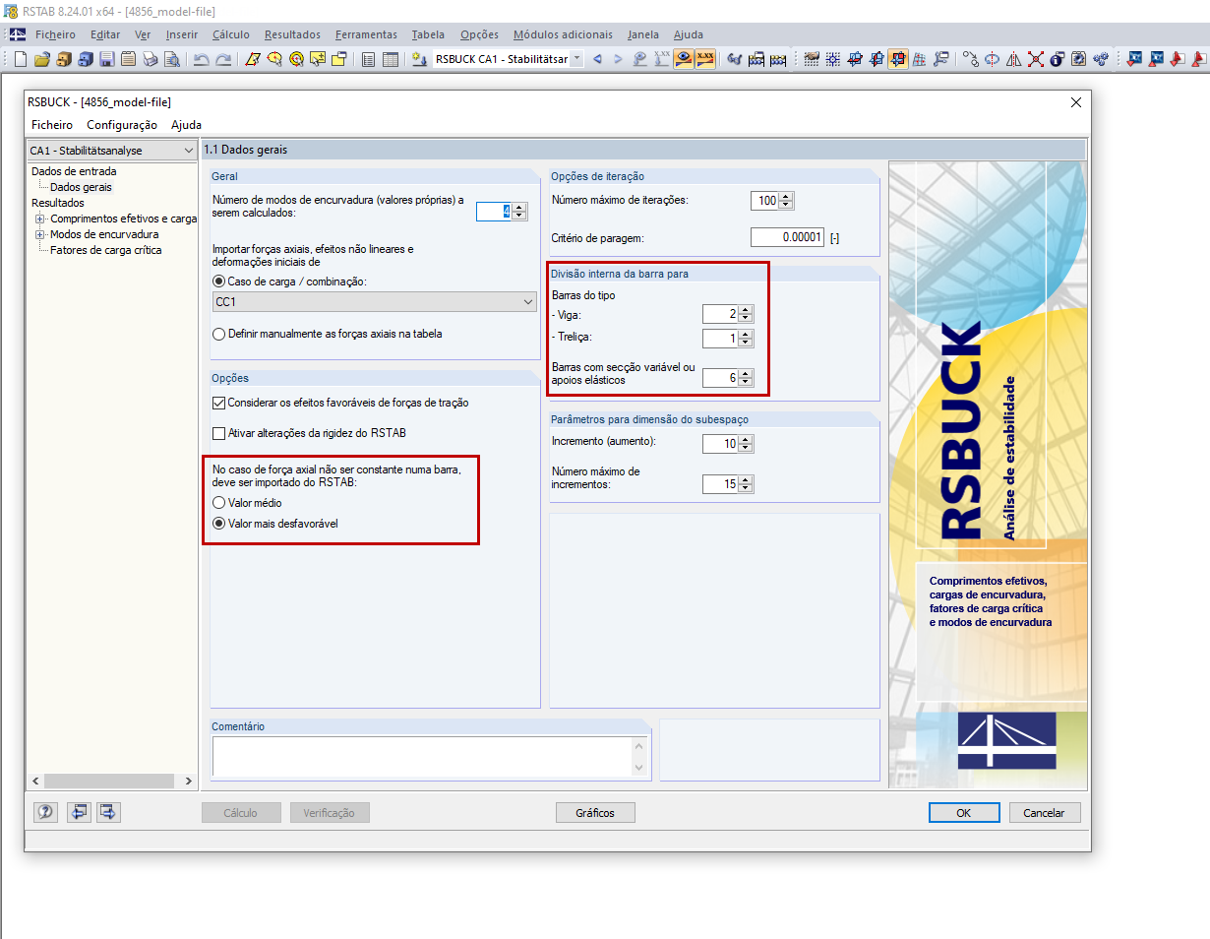Click the next case right arrow icon
Screen dimensions: 1210x939
(618, 59)
